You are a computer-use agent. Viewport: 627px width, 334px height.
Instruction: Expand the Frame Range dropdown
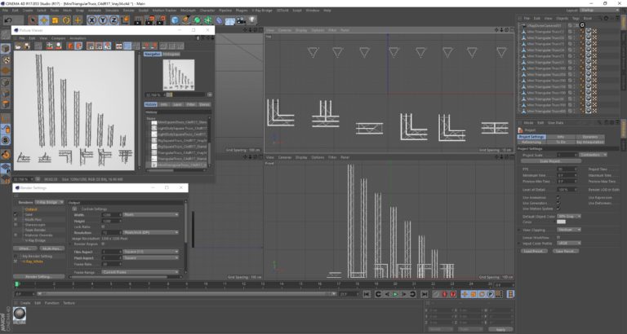tap(139, 272)
